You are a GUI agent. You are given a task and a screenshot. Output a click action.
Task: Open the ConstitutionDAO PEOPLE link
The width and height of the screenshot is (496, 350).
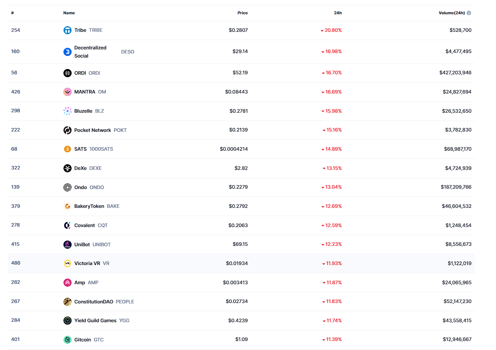point(104,302)
